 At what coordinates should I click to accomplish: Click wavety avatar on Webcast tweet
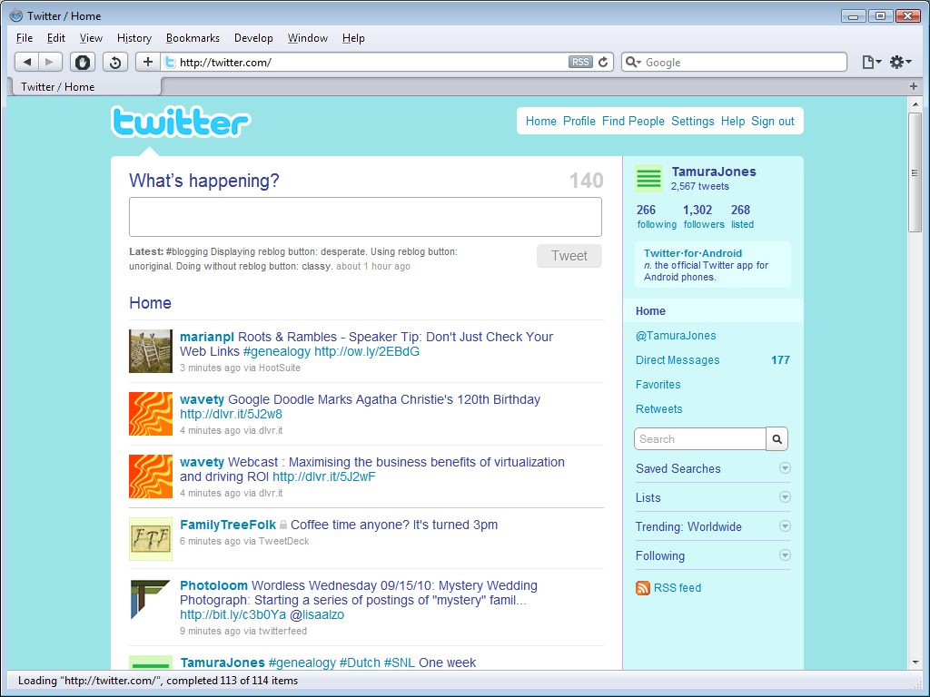[x=151, y=476]
